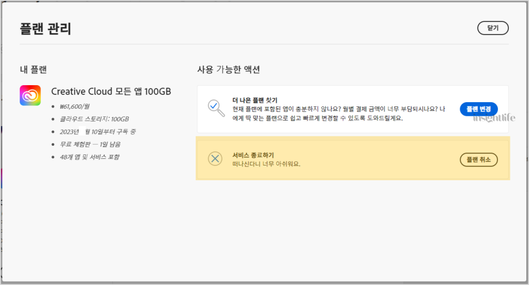
Task: Click the 플랜 관리 page title
Action: [45, 28]
